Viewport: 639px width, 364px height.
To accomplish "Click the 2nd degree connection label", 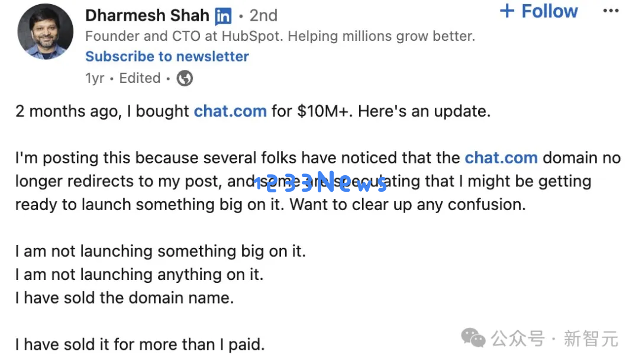I will pyautogui.click(x=263, y=15).
